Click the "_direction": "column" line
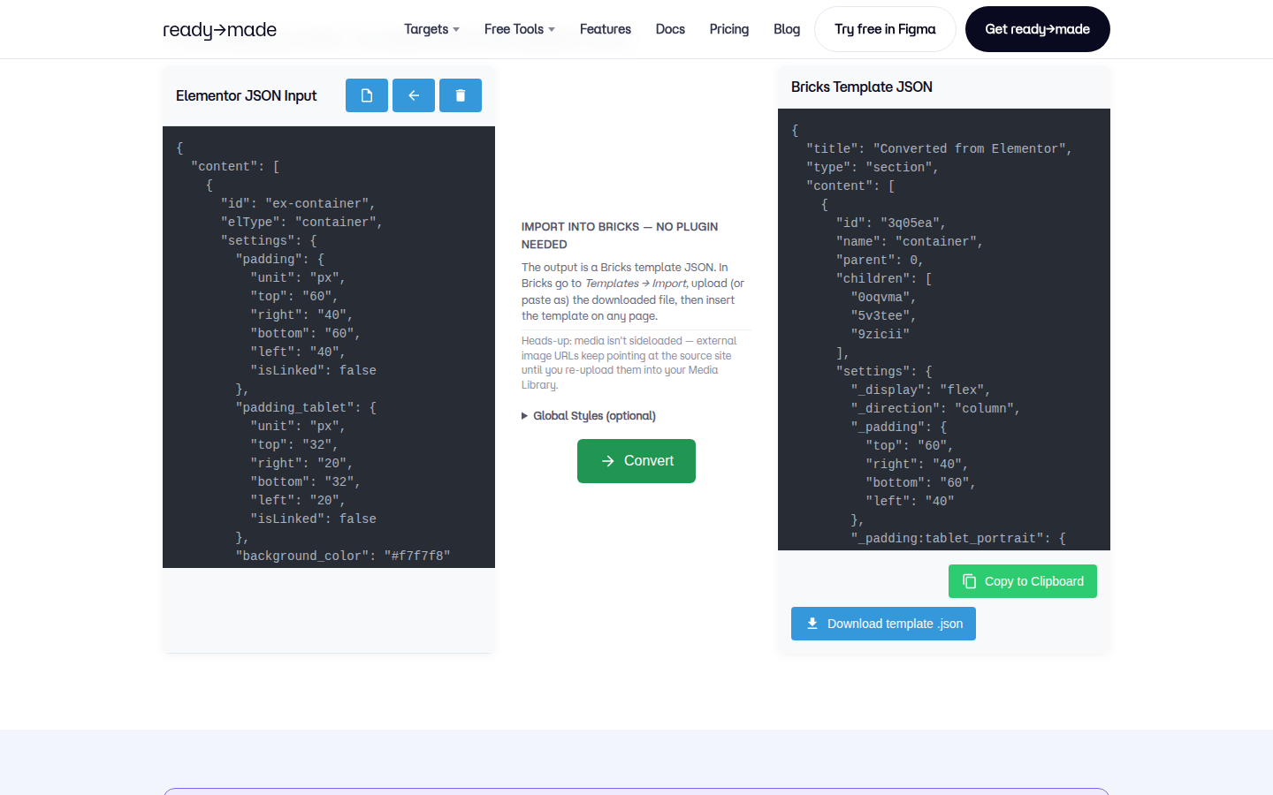The height and width of the screenshot is (795, 1273). coord(935,408)
